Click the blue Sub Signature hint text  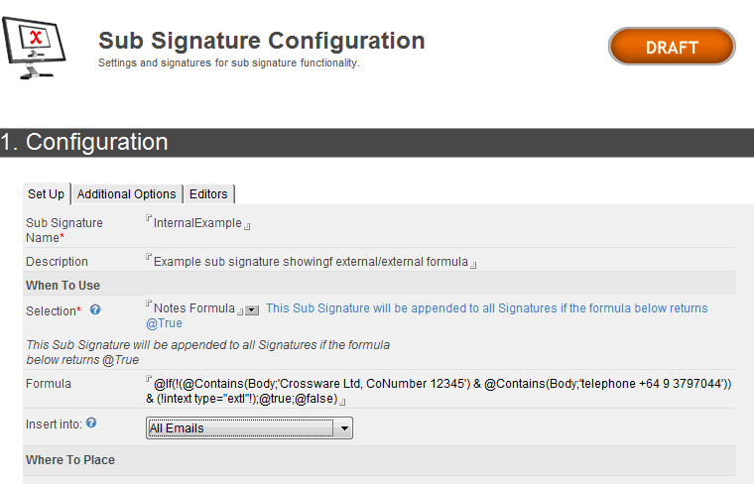click(486, 308)
